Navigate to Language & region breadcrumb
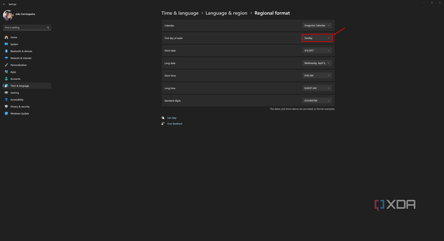This screenshot has height=241, width=444. coord(226,13)
